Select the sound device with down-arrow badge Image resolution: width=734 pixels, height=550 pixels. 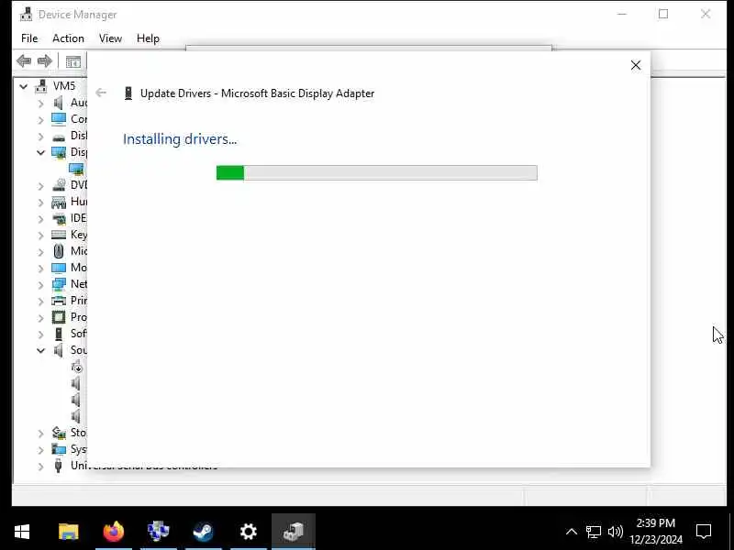point(77,367)
